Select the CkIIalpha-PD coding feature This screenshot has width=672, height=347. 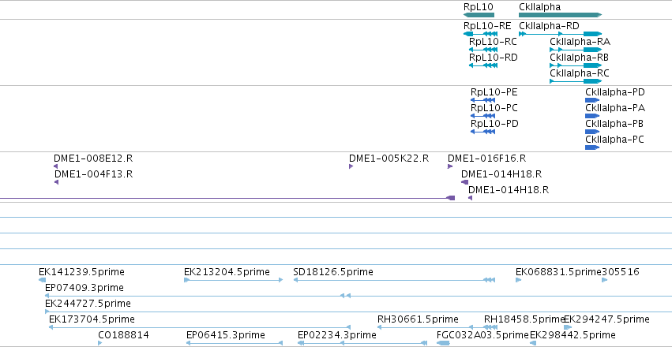tap(592, 100)
